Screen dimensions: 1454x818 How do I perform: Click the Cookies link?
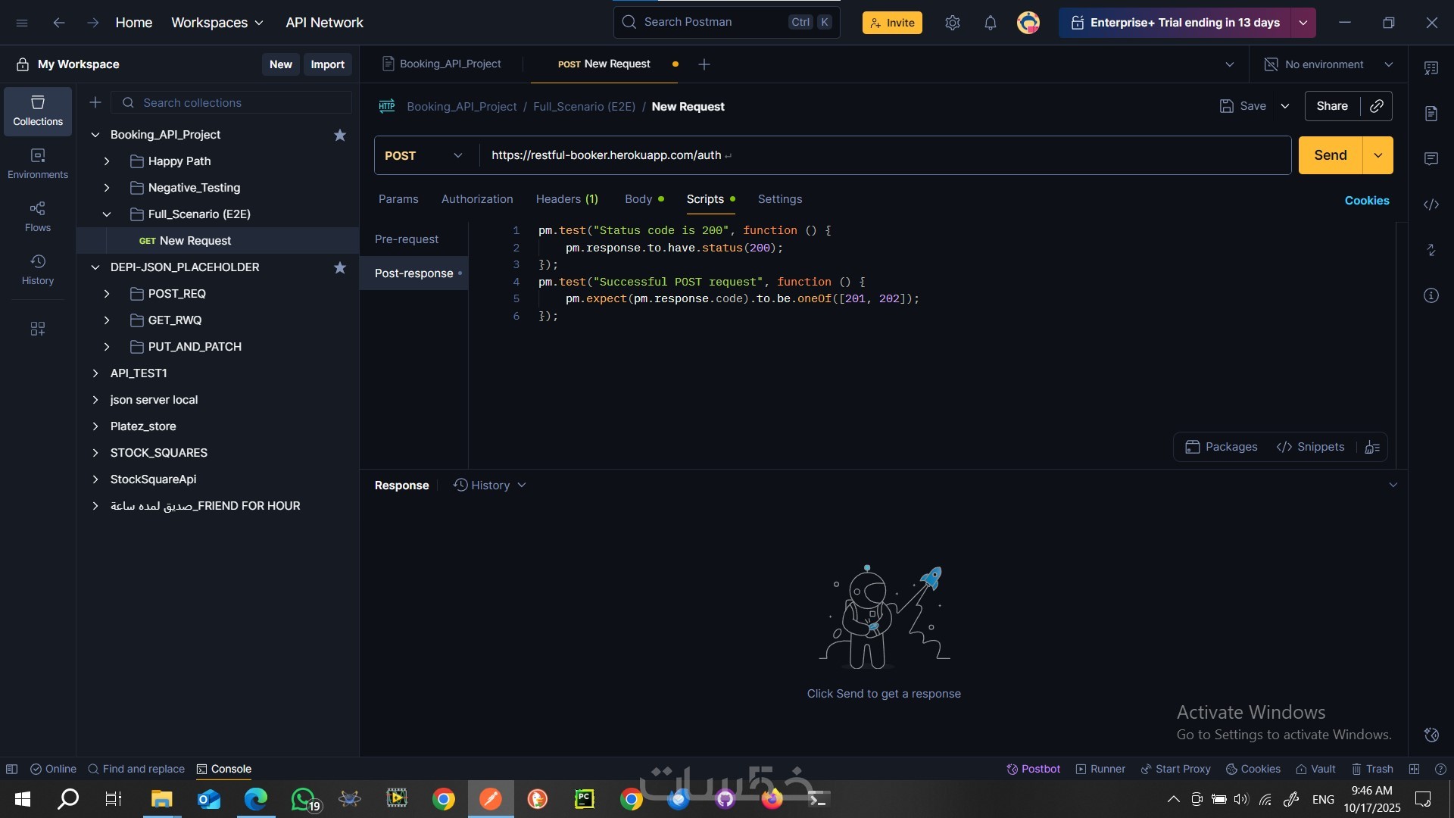(x=1366, y=201)
